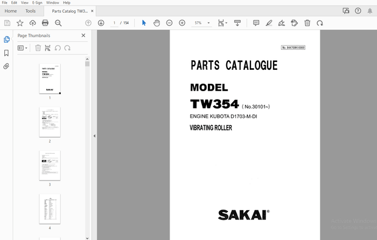Rotate thumbnail page clockwise

coord(67,48)
